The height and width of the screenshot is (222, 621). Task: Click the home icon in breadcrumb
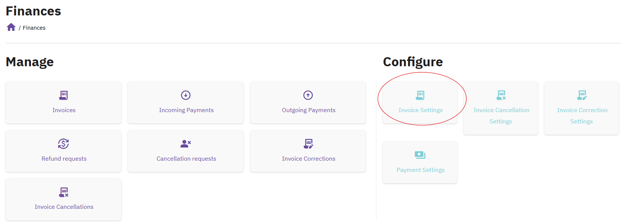coord(11,27)
